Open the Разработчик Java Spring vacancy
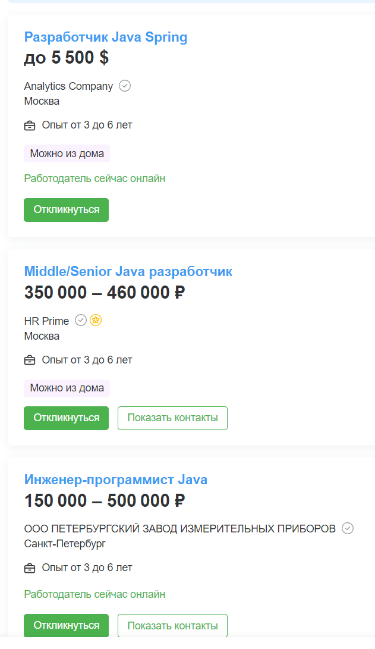The height and width of the screenshot is (649, 375). point(106,37)
